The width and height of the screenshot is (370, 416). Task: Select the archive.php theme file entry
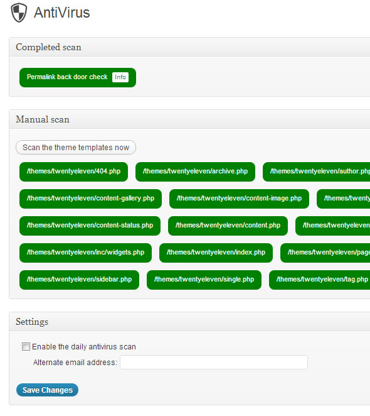tap(195, 172)
